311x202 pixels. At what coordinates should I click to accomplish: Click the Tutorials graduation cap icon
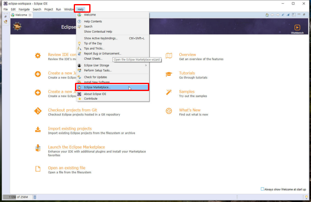click(x=169, y=74)
